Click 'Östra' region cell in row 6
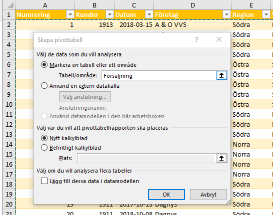This screenshot has width=273, height=215. pos(251,65)
